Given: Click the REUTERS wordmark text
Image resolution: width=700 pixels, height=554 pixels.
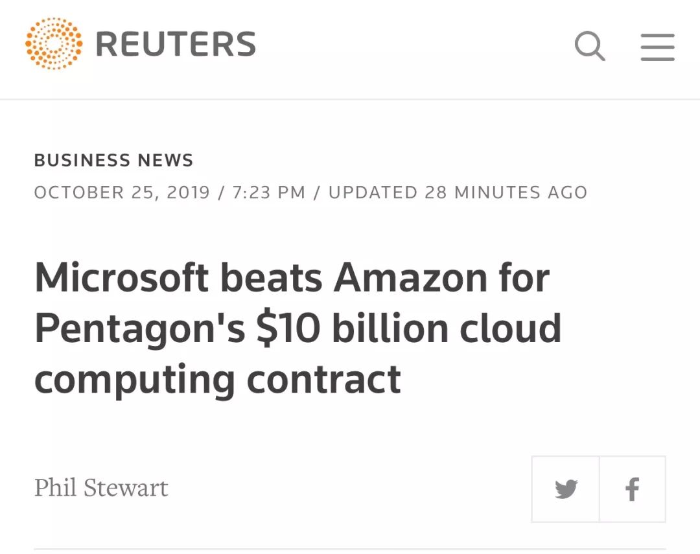Looking at the screenshot, I should point(176,45).
